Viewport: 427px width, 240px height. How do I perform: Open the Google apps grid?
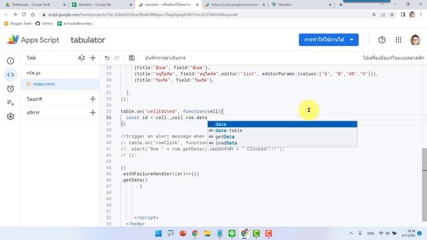[398, 40]
